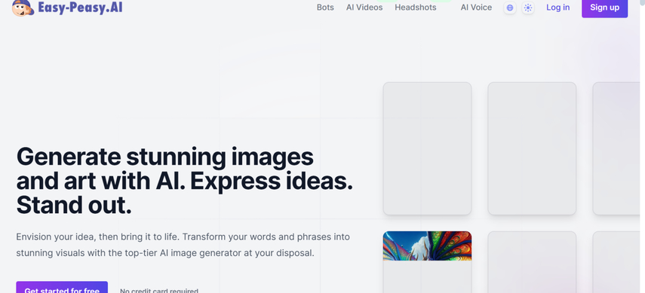Click the Easy-Peasy.AI mascot logo icon

[x=23, y=8]
